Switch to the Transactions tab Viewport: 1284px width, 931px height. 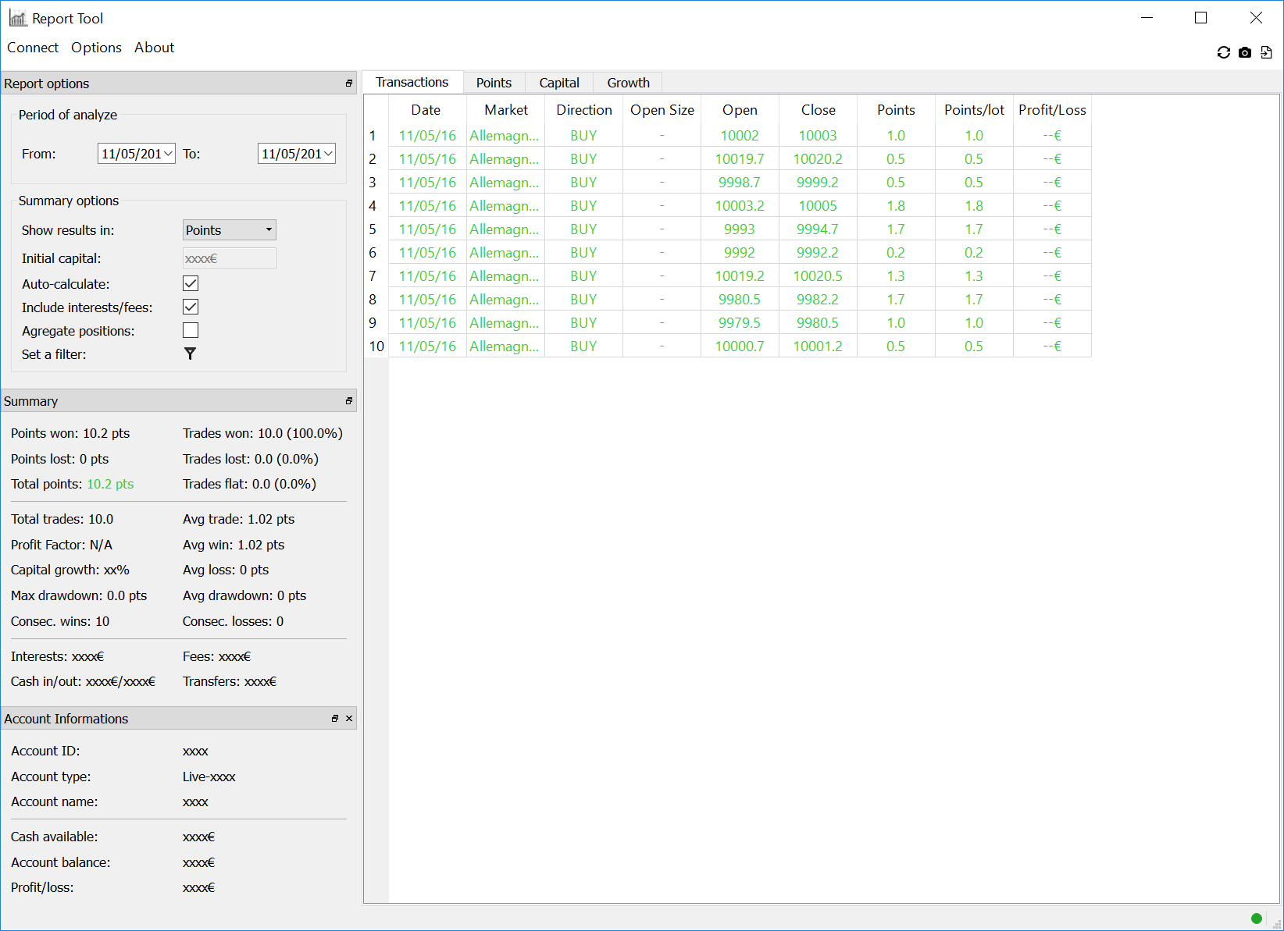(x=412, y=83)
